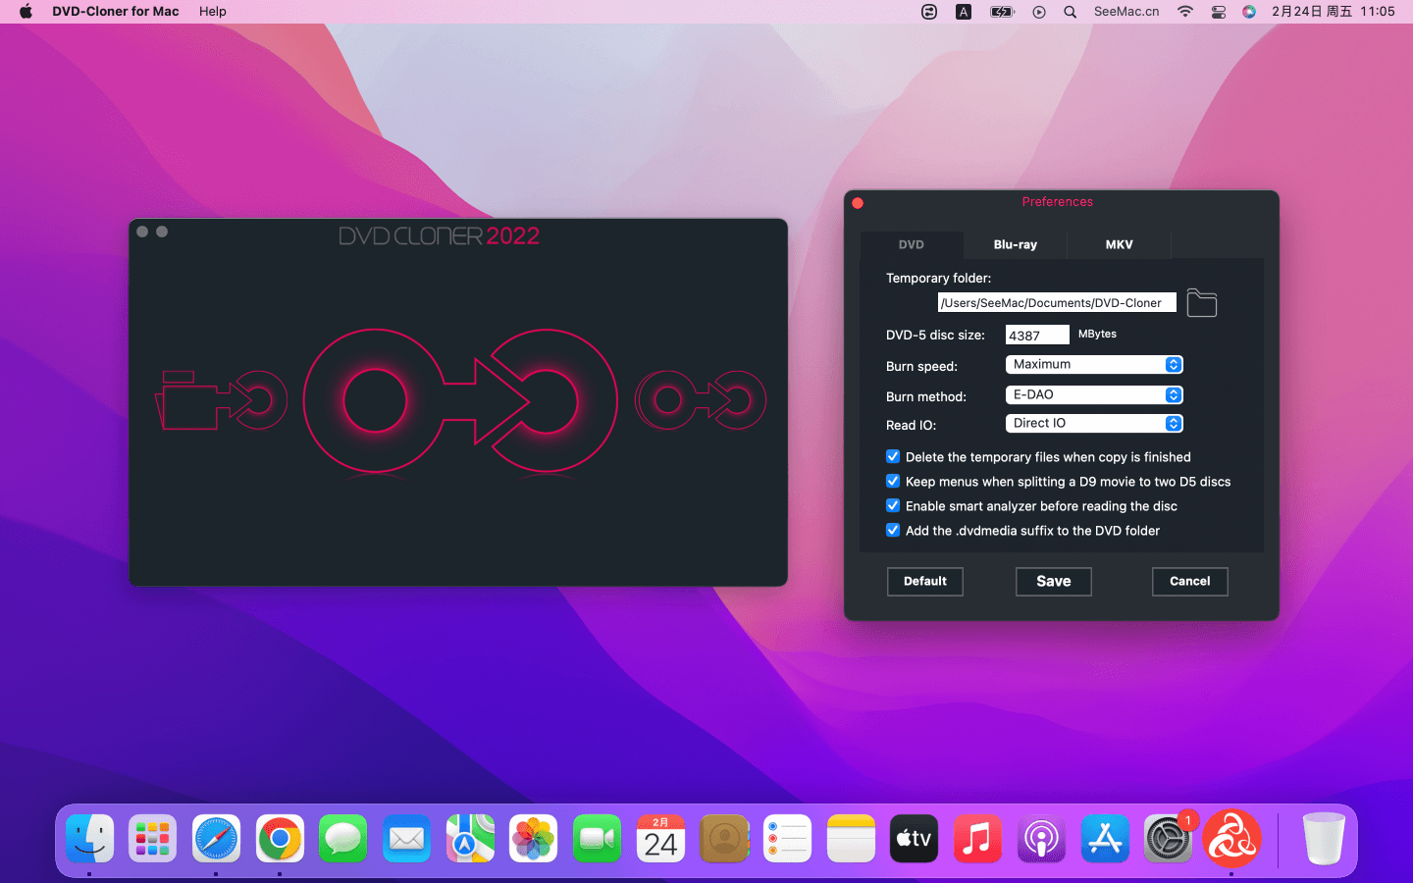Click the folder browse icon for temporary folder
This screenshot has width=1413, height=883.
(1201, 303)
